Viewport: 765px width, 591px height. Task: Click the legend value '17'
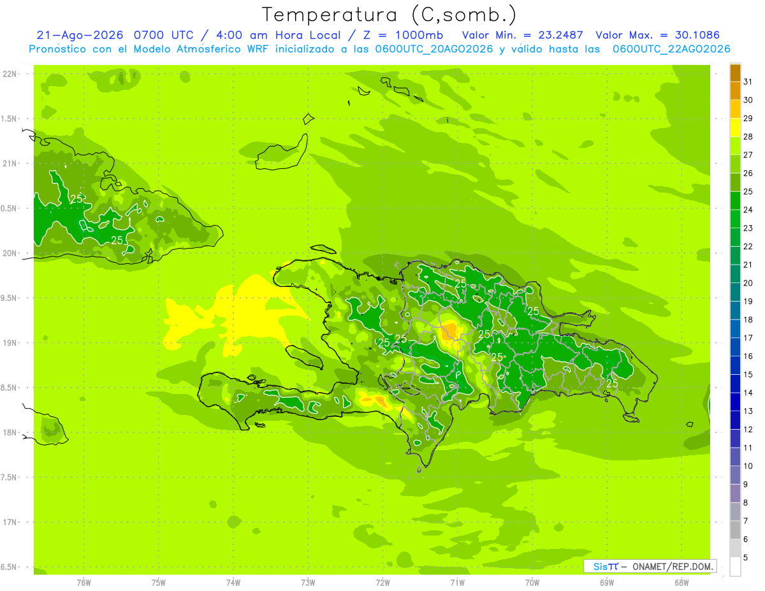(748, 338)
